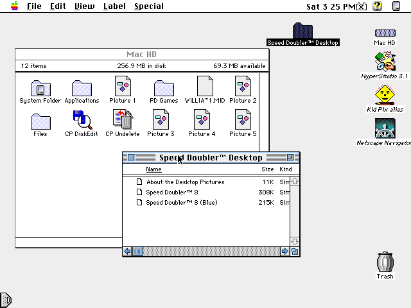Image resolution: width=411 pixels, height=308 pixels.
Task: Select the Picture 3 file icon
Action: point(161,119)
